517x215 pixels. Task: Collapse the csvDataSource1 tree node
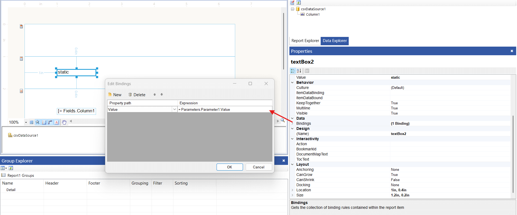click(x=292, y=9)
